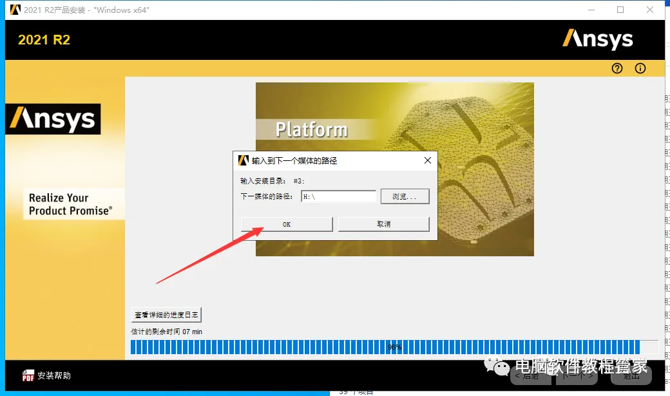Click the help question mark icon
This screenshot has width=670, height=396.
click(617, 68)
